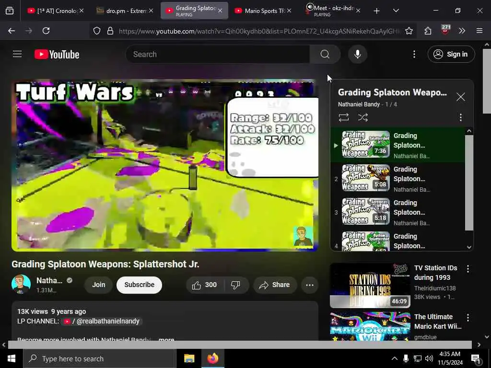Dislike this video
The image size is (491, 368).
coord(235,285)
